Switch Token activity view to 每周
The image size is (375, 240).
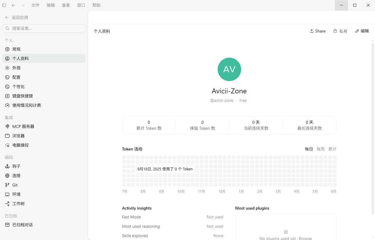pyautogui.click(x=321, y=149)
